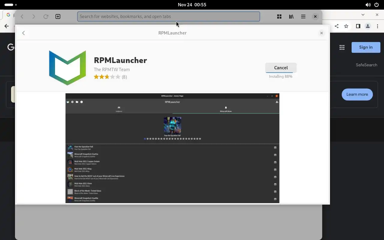Open Chrome's profile avatar
The height and width of the screenshot is (240, 384).
pos(367,26)
